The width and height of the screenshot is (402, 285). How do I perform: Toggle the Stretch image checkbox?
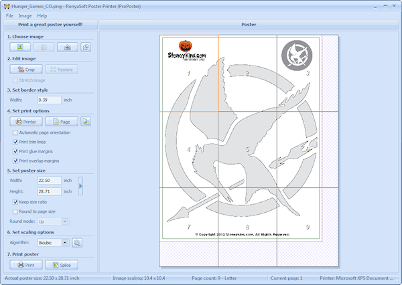(15, 80)
